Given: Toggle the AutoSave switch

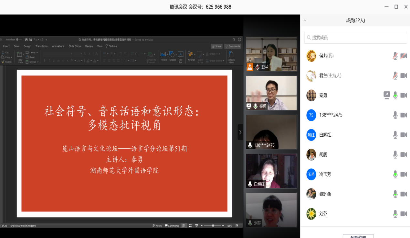Looking at the screenshot, I should pos(19,40).
